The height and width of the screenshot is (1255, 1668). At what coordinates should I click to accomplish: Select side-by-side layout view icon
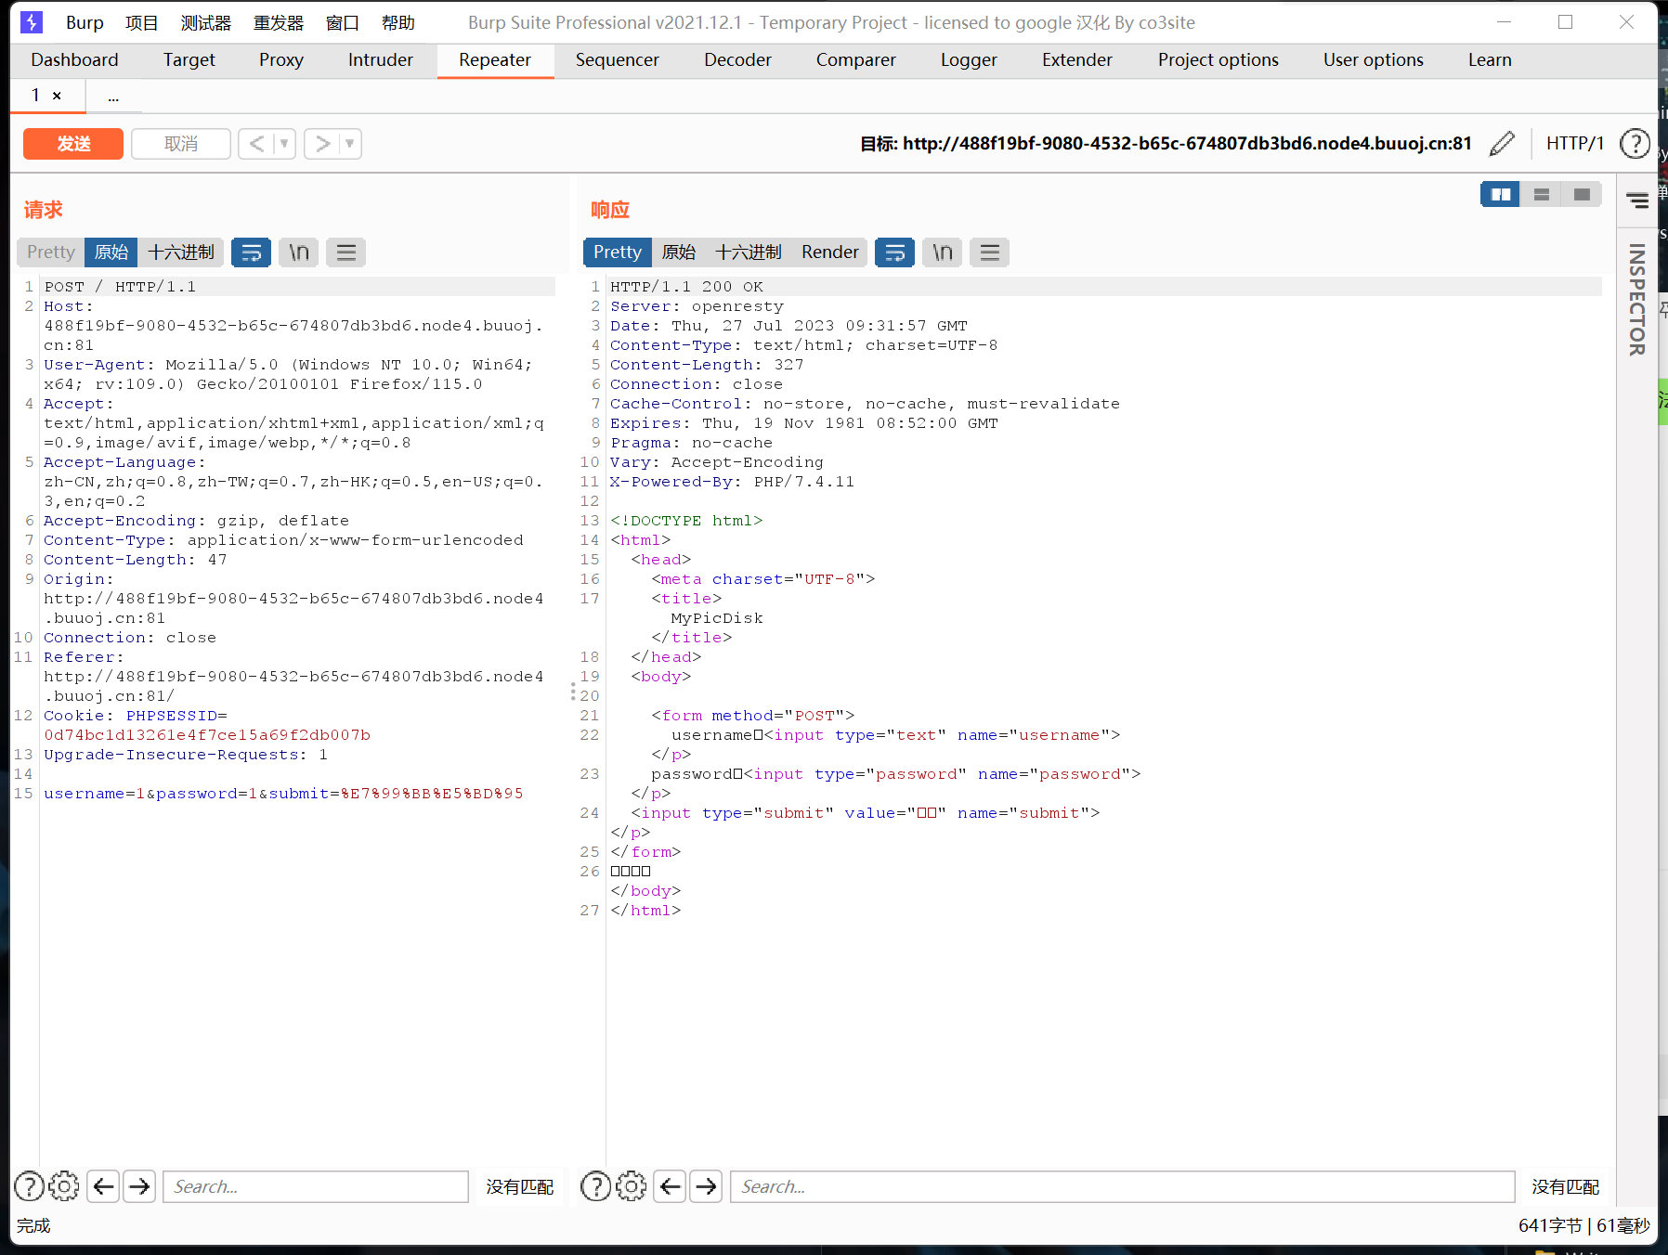[1500, 194]
